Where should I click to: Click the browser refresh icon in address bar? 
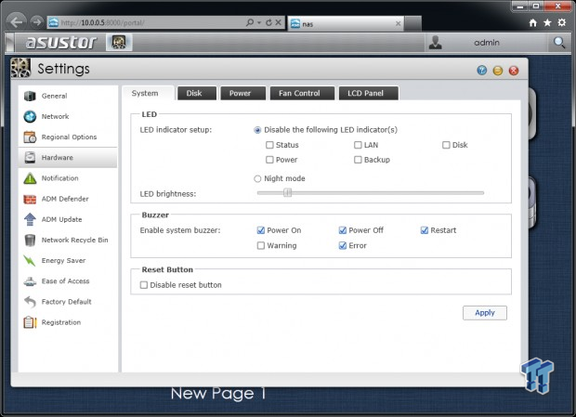(x=268, y=22)
